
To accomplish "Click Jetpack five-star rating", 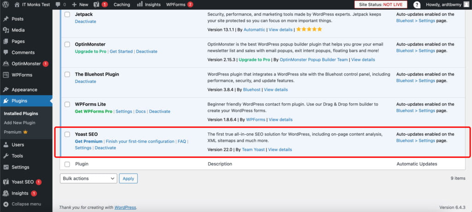I will point(309,29).
